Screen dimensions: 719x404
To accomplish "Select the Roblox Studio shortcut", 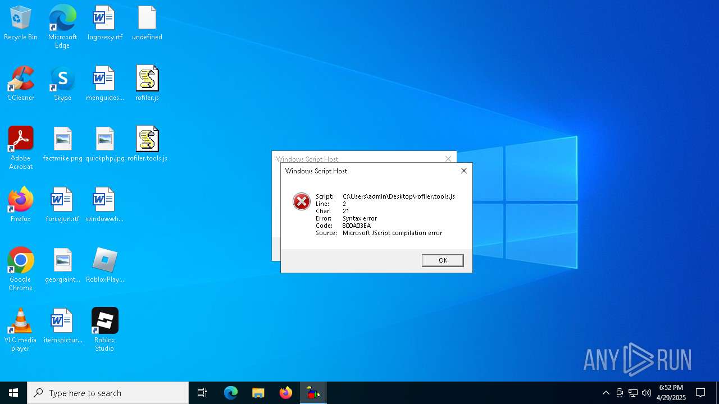I will (104, 330).
